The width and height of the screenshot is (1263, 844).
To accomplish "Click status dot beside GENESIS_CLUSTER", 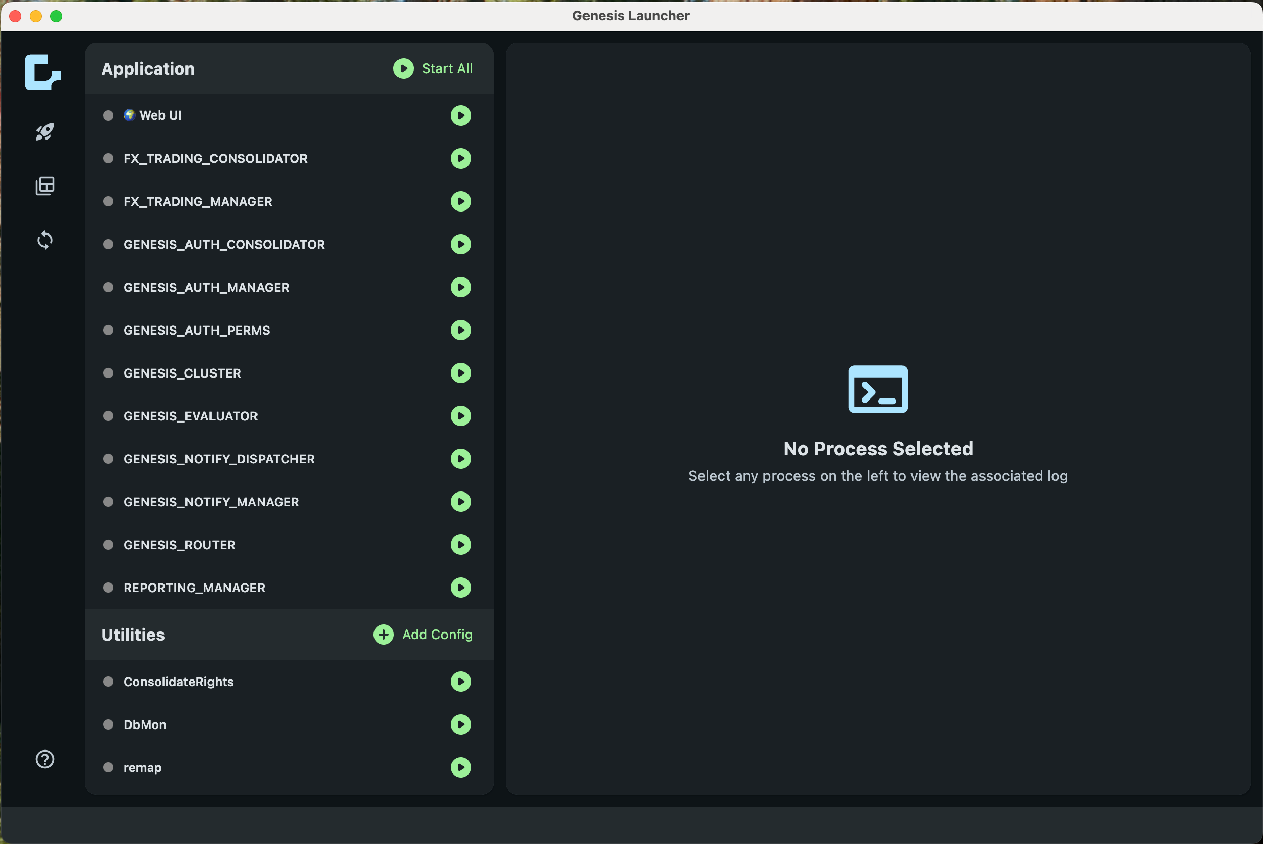I will click(x=108, y=373).
